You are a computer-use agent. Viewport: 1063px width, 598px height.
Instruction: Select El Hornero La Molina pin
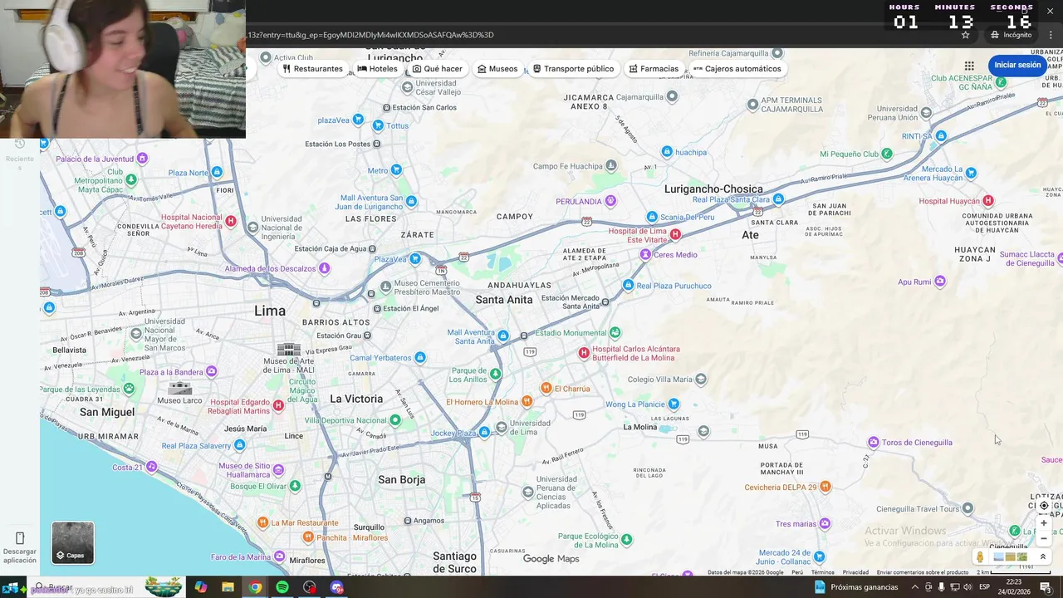point(527,401)
